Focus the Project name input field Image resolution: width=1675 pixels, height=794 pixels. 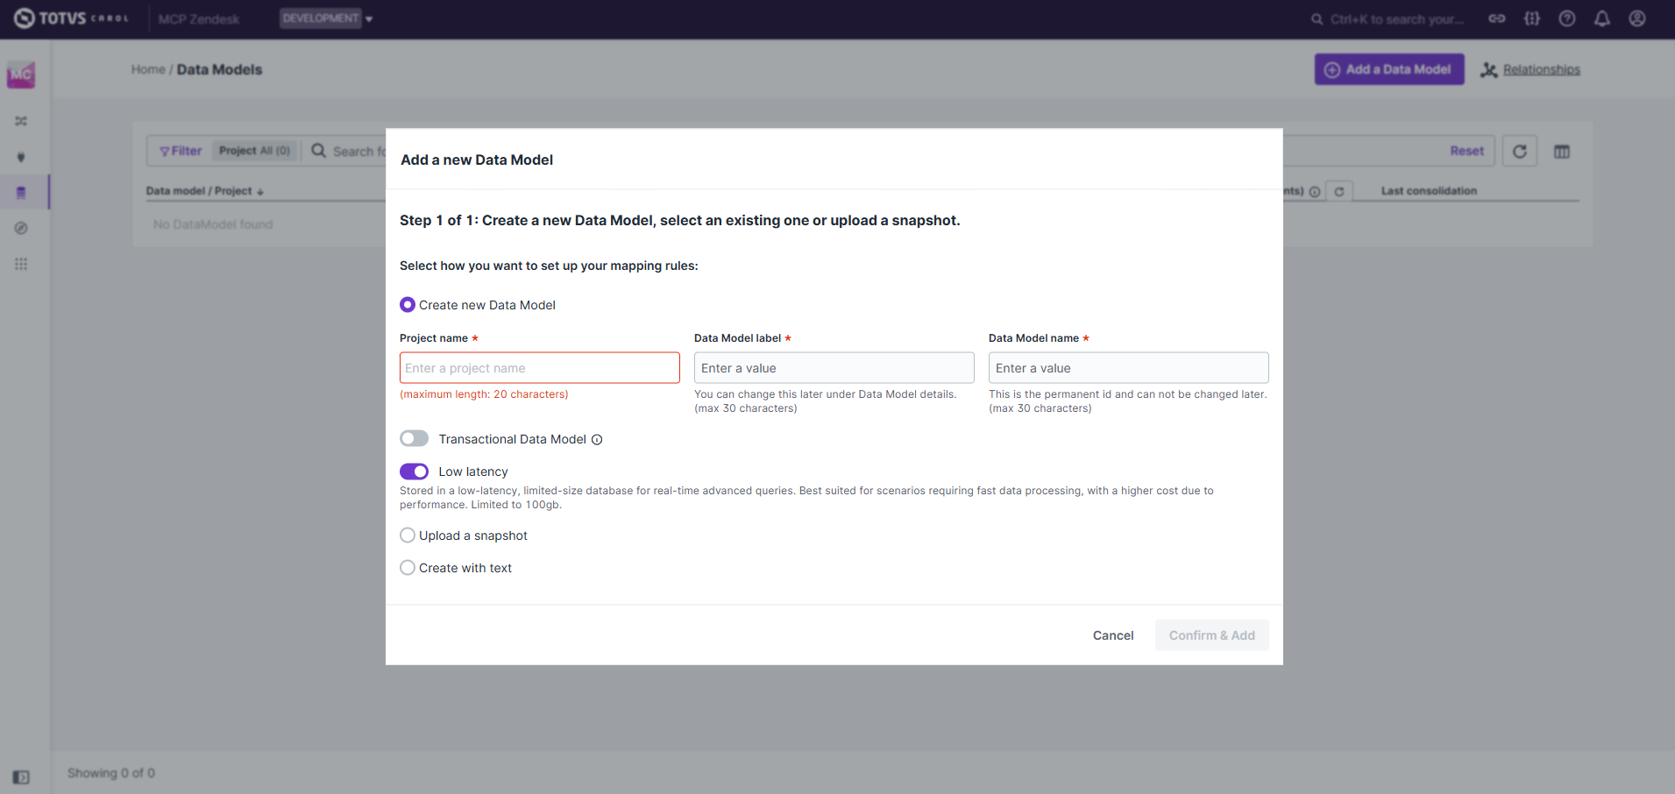[x=539, y=368]
